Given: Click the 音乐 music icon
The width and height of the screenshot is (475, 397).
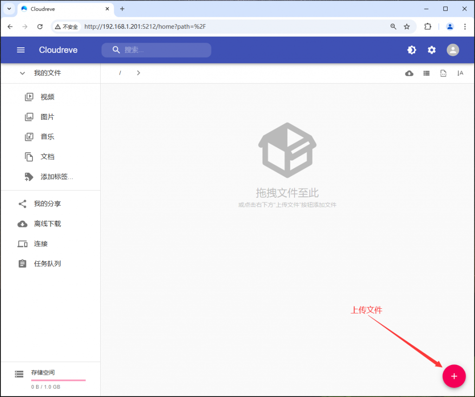Looking at the screenshot, I should point(29,137).
